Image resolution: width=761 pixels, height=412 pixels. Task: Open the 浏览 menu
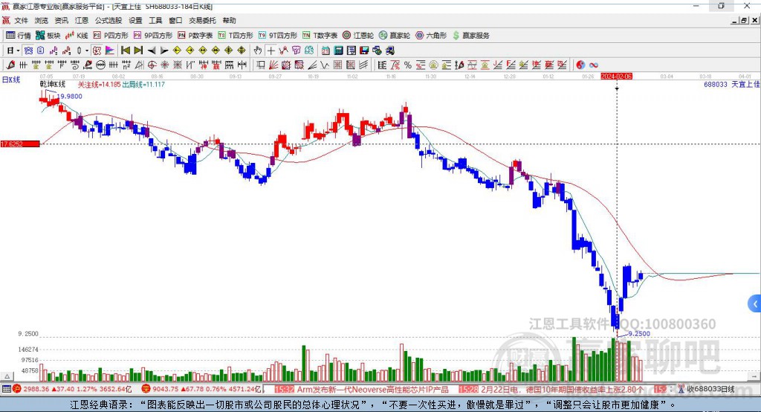pyautogui.click(x=42, y=20)
